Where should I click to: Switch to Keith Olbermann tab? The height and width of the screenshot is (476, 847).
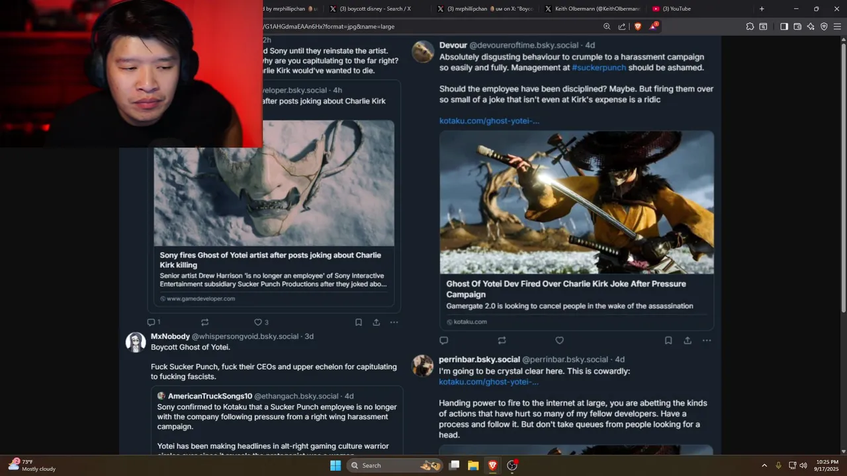592,9
